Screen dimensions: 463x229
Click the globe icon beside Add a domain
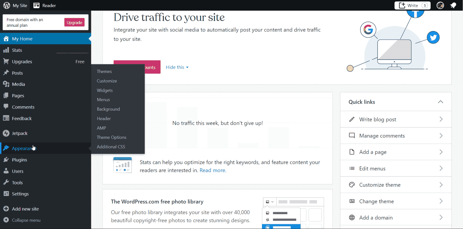(x=352, y=217)
